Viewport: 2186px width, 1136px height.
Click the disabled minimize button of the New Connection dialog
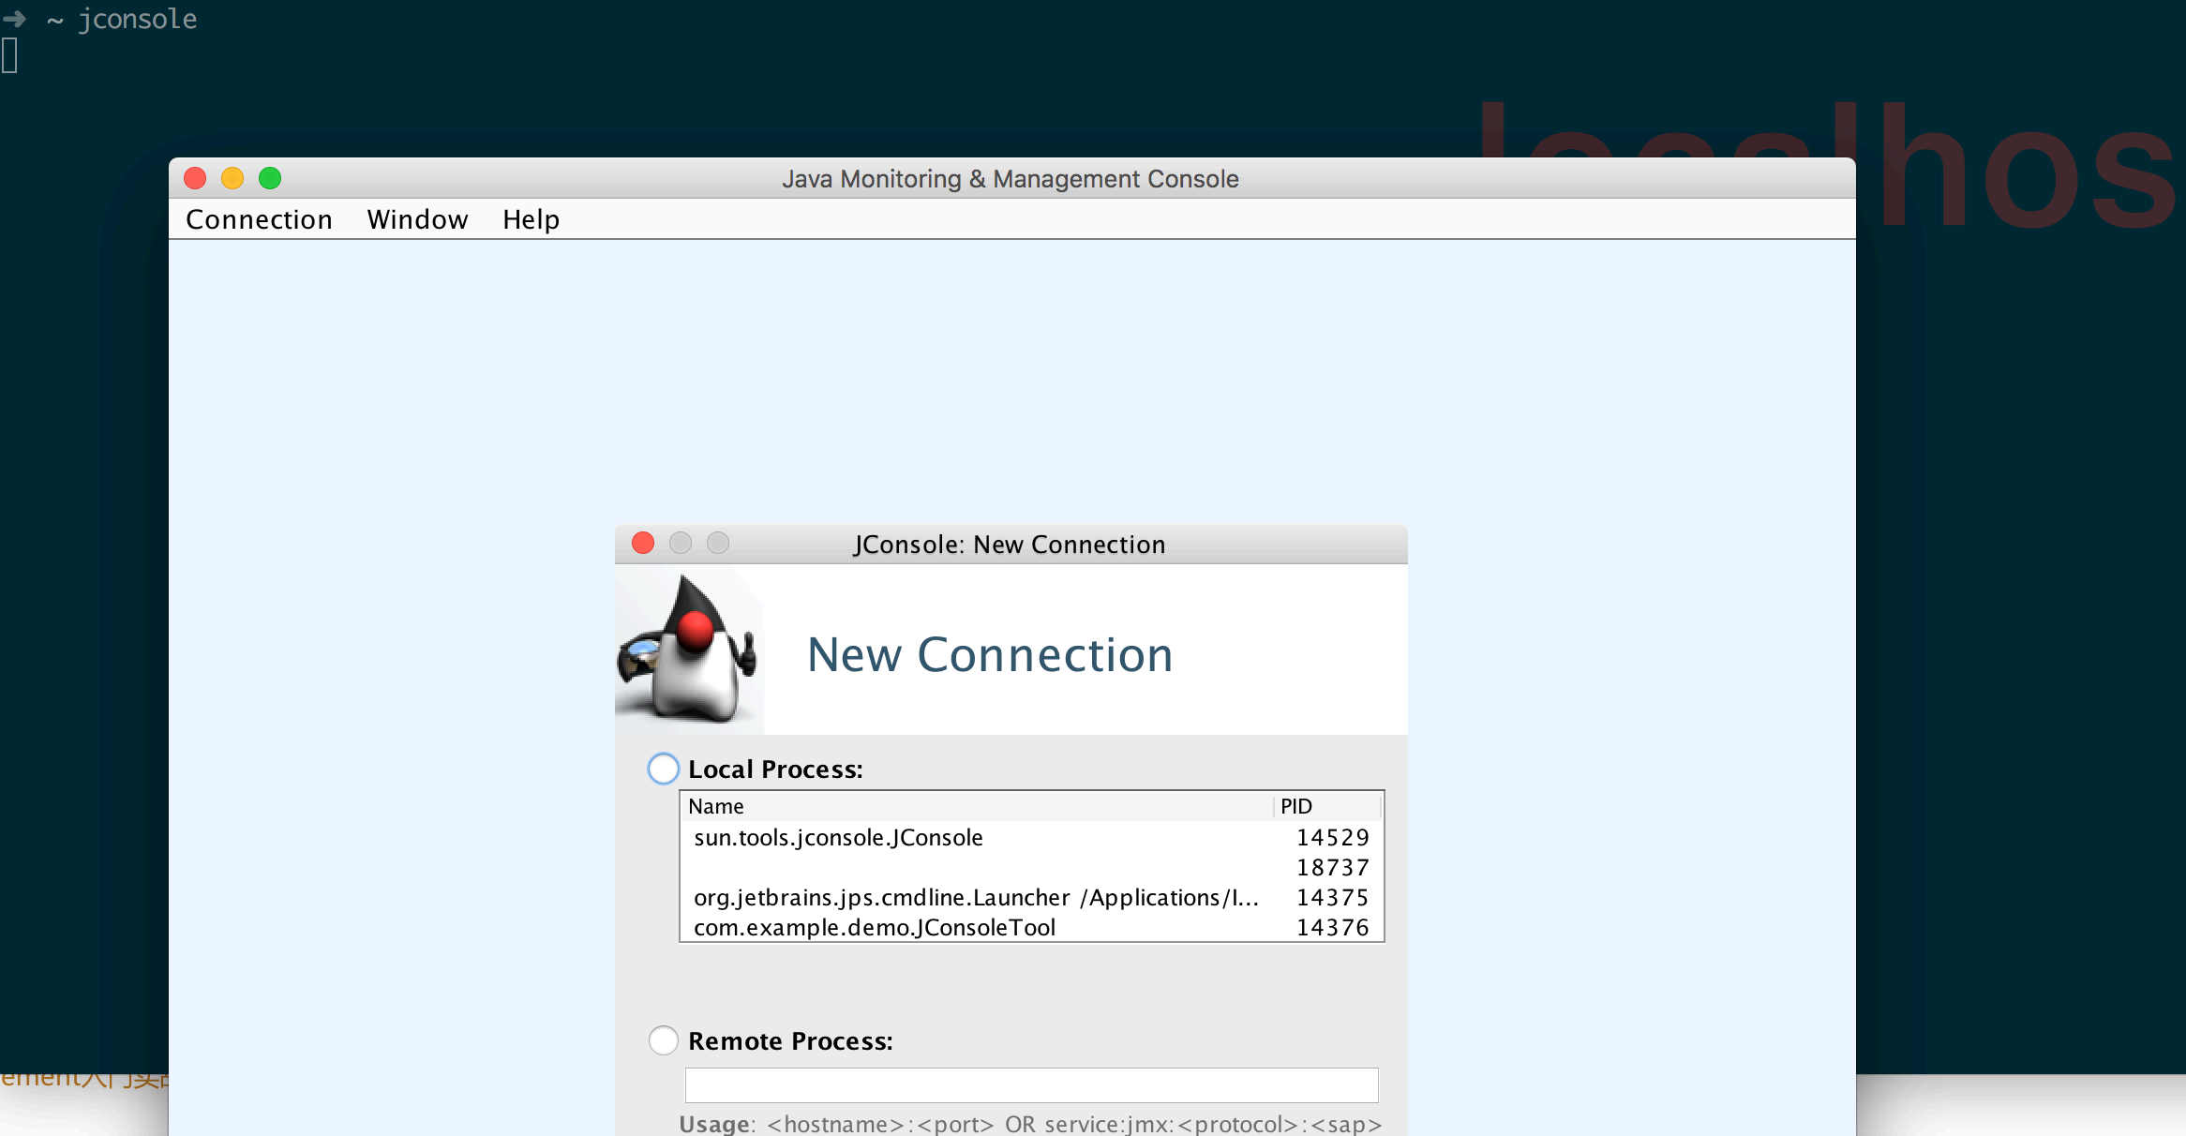681,544
